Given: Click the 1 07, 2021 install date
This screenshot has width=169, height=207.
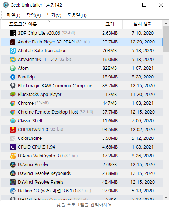Looking at the screenshot, I should click(x=143, y=68).
